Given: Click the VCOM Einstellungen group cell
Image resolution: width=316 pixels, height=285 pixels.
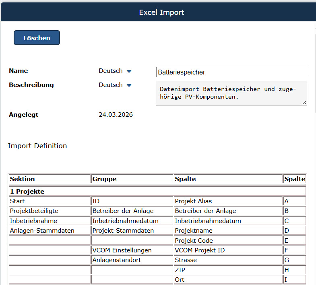Looking at the screenshot, I should pyautogui.click(x=132, y=250).
